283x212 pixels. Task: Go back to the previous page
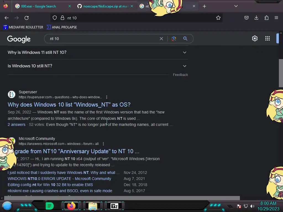pos(7,18)
